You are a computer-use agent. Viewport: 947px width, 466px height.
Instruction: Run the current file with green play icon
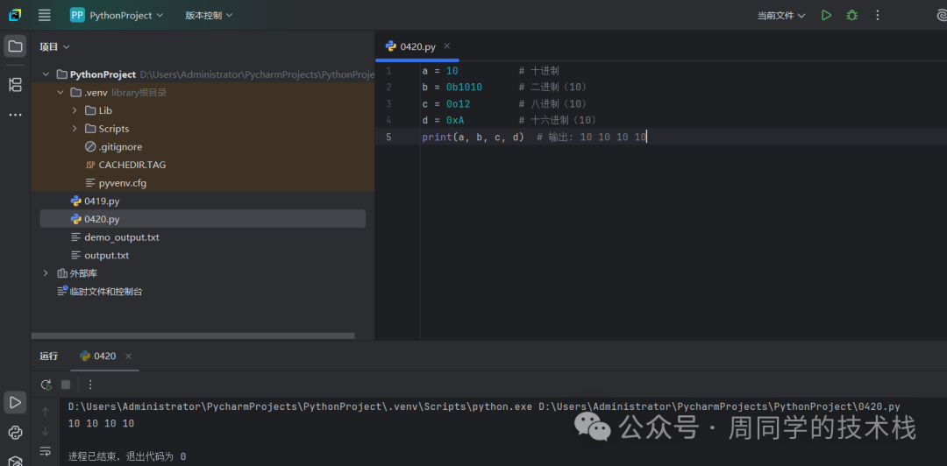click(826, 15)
